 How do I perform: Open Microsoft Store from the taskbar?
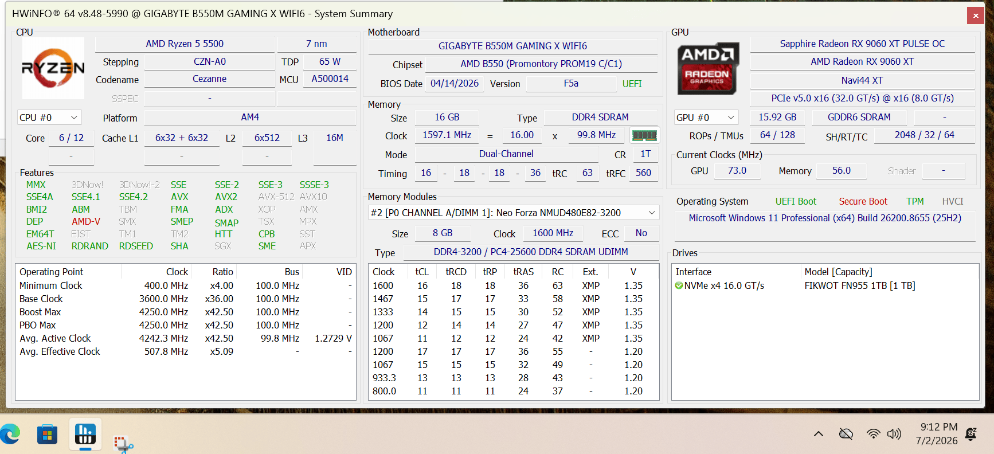pyautogui.click(x=48, y=435)
